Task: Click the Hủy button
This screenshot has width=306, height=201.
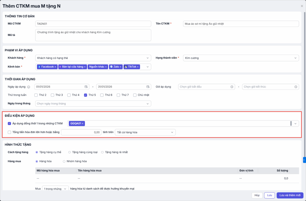Action: click(257, 195)
